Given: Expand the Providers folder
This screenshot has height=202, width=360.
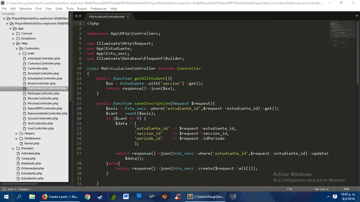Looking at the screenshot, I should click(x=13, y=149).
